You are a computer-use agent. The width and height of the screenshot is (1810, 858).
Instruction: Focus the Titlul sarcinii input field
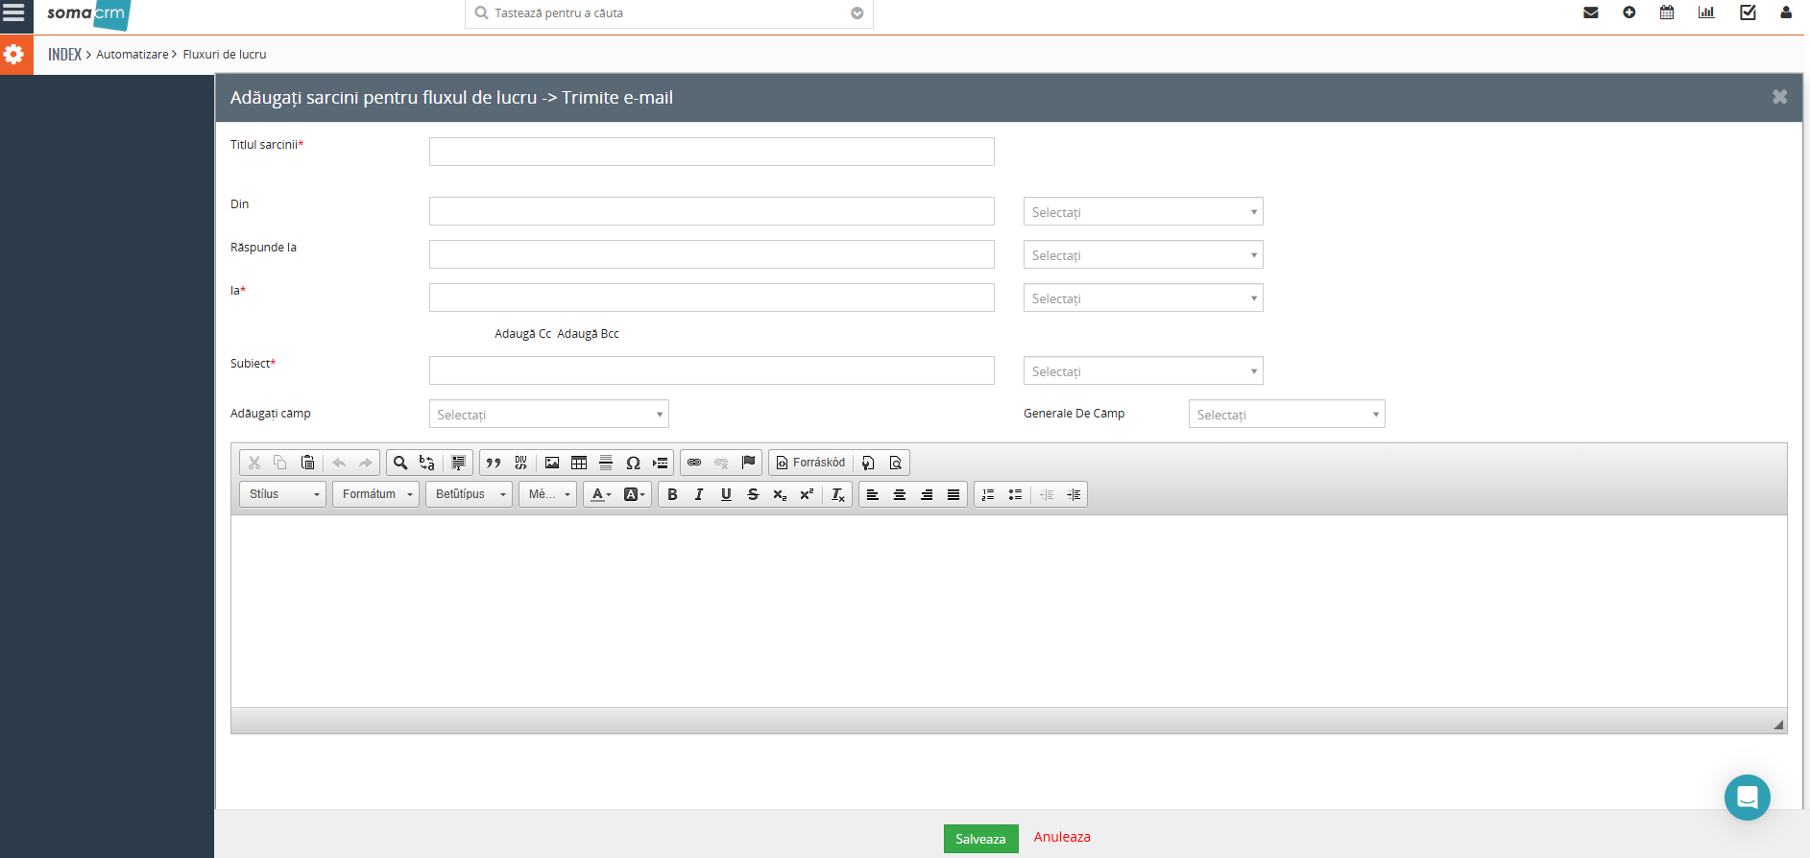pyautogui.click(x=712, y=152)
